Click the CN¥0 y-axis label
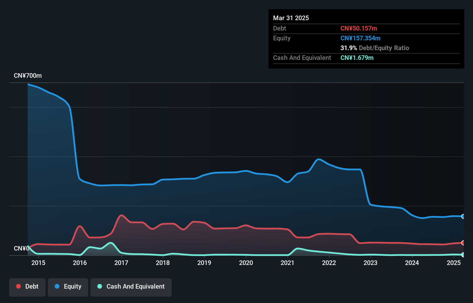The width and height of the screenshot is (473, 303). [x=21, y=248]
